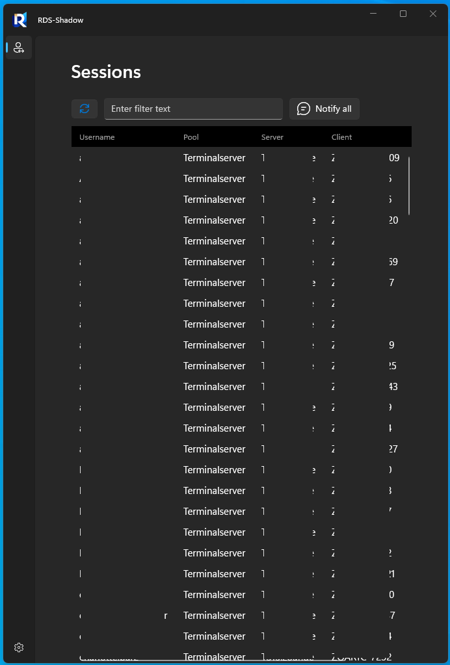Focus the Enter filter text field

[193, 109]
